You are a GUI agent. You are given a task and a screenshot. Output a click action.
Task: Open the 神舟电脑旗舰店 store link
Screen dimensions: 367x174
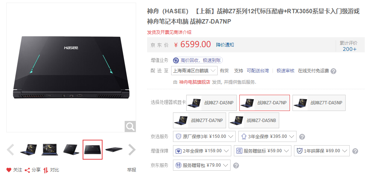[194, 82]
